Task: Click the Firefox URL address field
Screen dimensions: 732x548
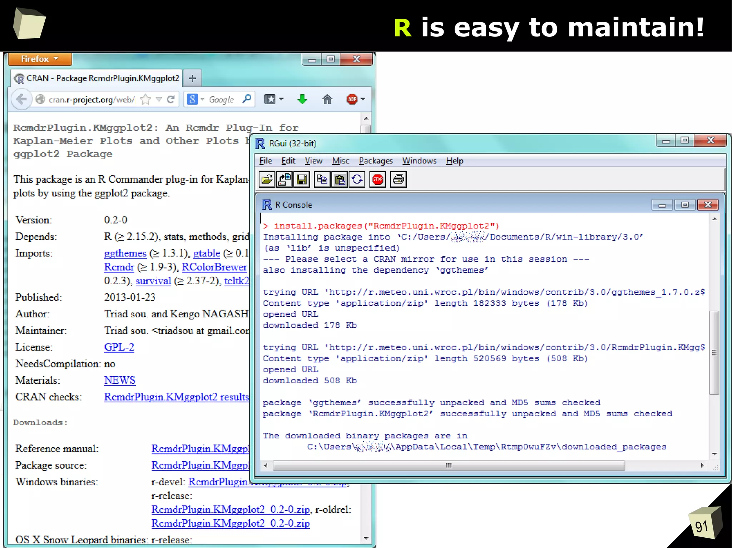Action: coord(91,99)
